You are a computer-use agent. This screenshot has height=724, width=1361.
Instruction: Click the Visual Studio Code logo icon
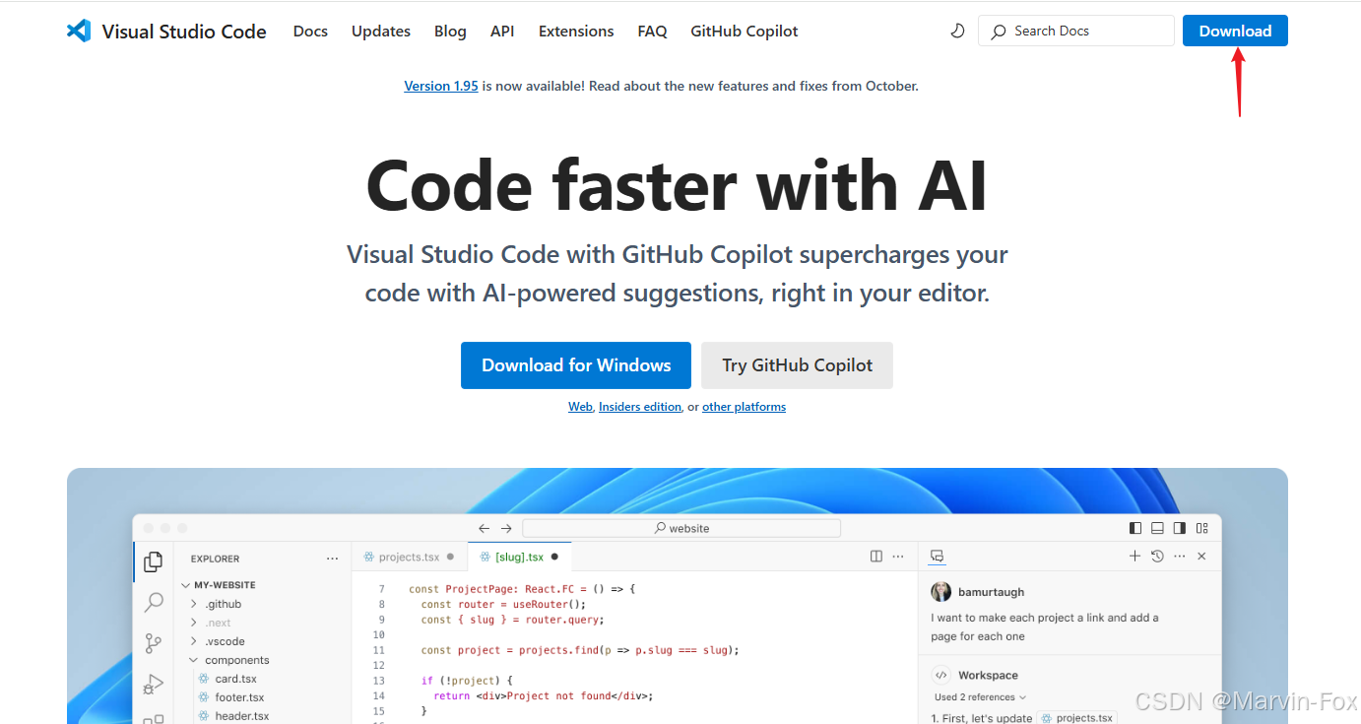(79, 31)
